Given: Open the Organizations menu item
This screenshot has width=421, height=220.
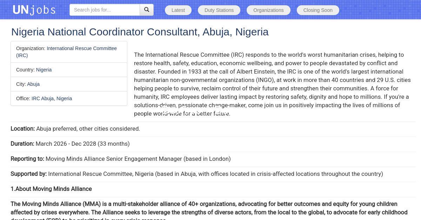Looking at the screenshot, I should [268, 10].
